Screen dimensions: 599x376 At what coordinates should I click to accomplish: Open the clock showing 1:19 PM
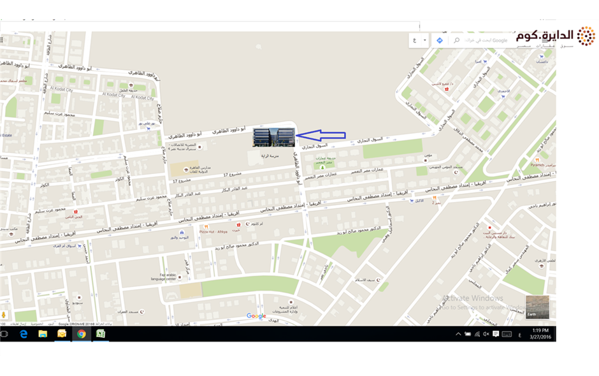(540, 333)
